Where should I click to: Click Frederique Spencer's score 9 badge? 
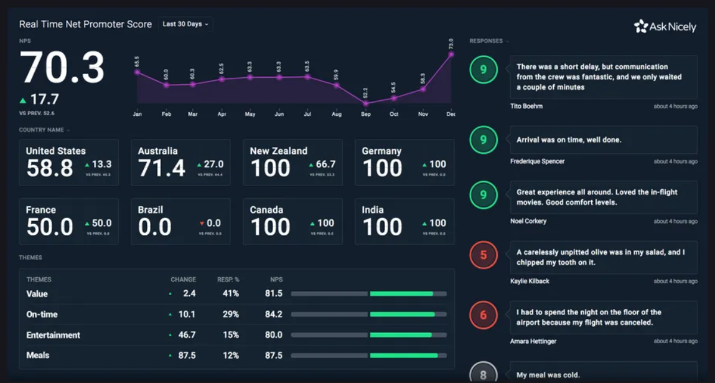484,139
